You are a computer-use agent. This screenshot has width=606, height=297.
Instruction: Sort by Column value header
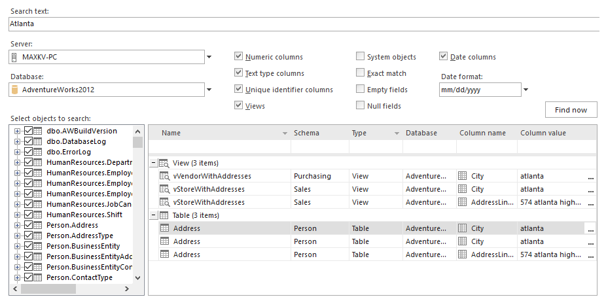tap(556, 133)
